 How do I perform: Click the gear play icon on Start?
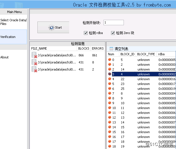click(51, 27)
